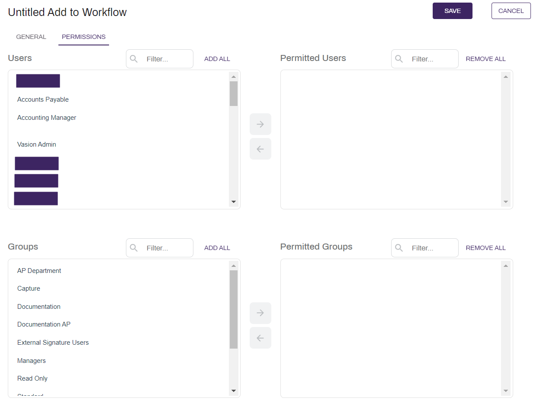Image resolution: width=540 pixels, height=407 pixels.
Task: Click the Users list scroll-up arrow
Action: point(234,77)
